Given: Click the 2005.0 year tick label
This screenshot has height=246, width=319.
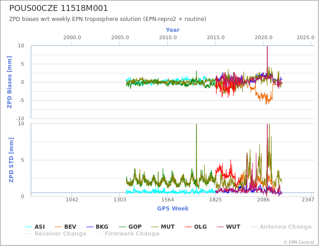Looking at the screenshot, I should coord(120,38).
